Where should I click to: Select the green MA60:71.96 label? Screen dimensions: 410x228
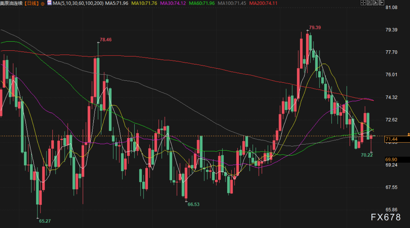coord(202,3)
